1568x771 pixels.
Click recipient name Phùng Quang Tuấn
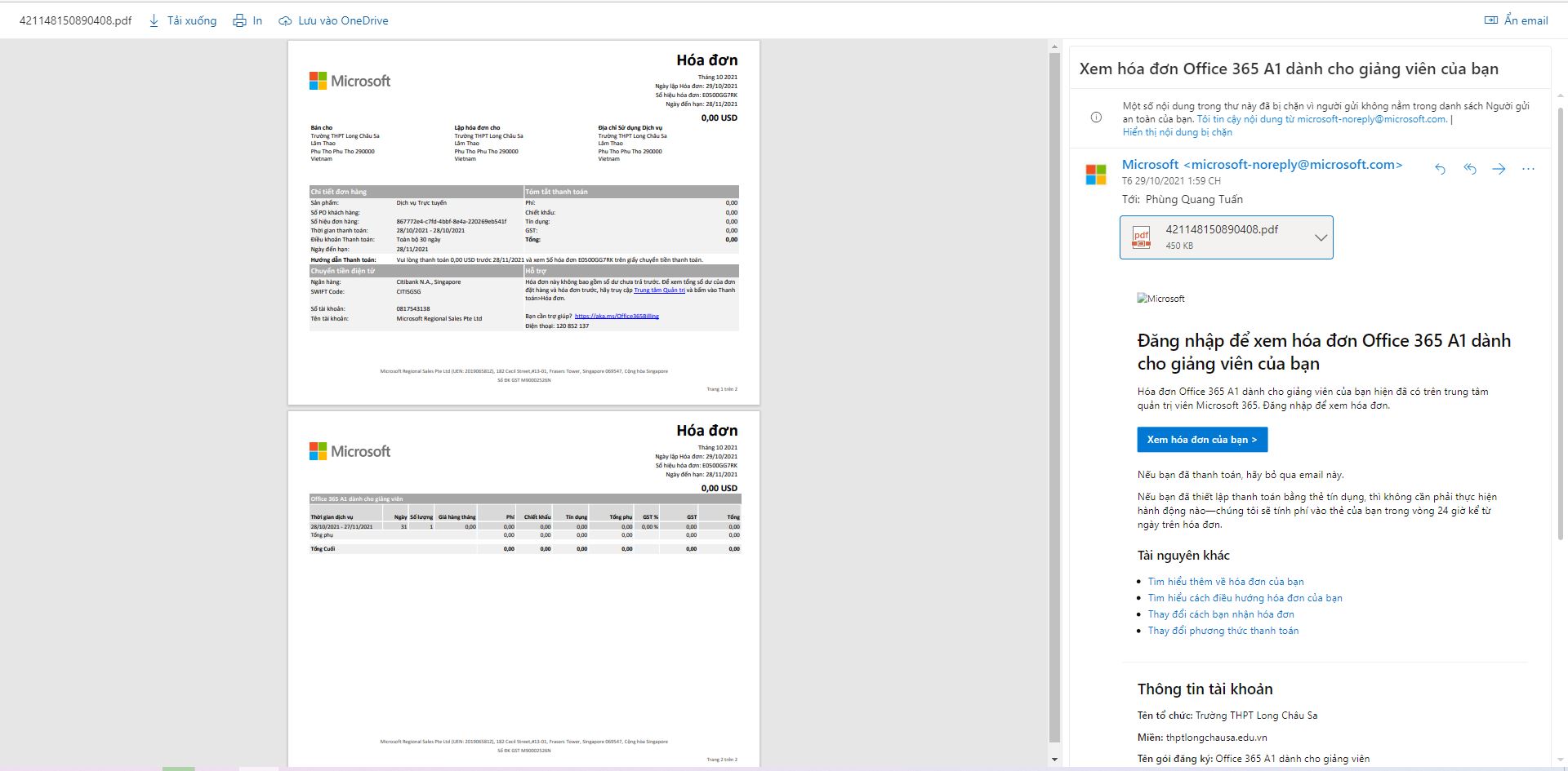1194,199
